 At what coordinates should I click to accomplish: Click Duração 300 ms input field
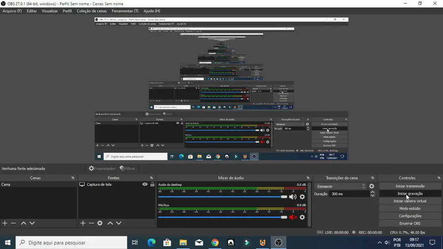click(349, 194)
